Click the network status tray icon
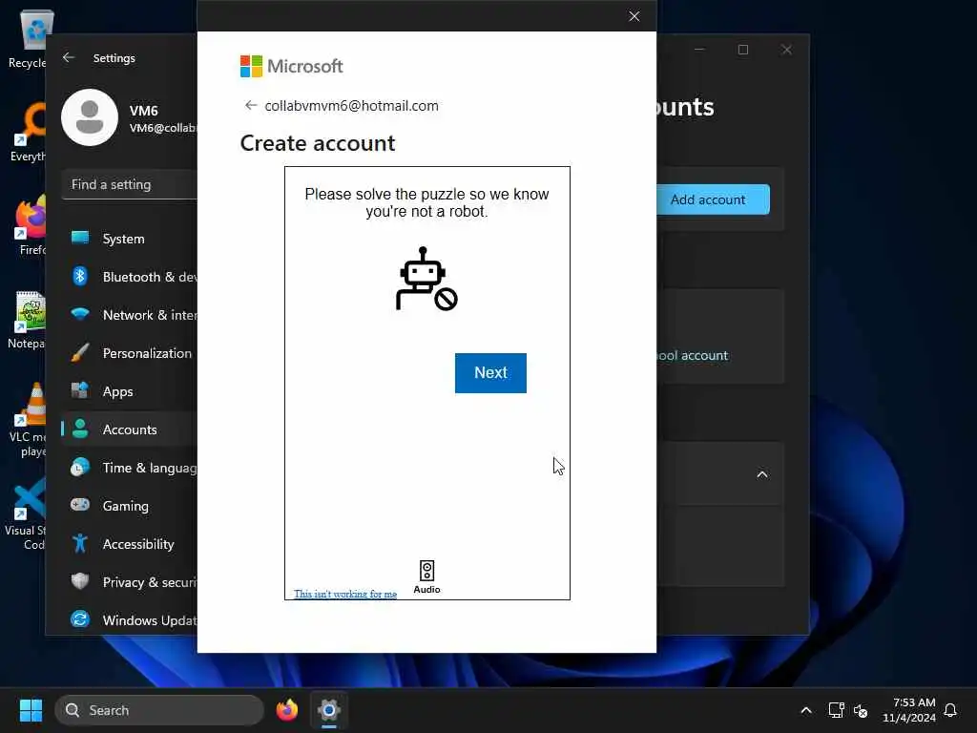Screen dimensions: 977x733 pos(836,710)
